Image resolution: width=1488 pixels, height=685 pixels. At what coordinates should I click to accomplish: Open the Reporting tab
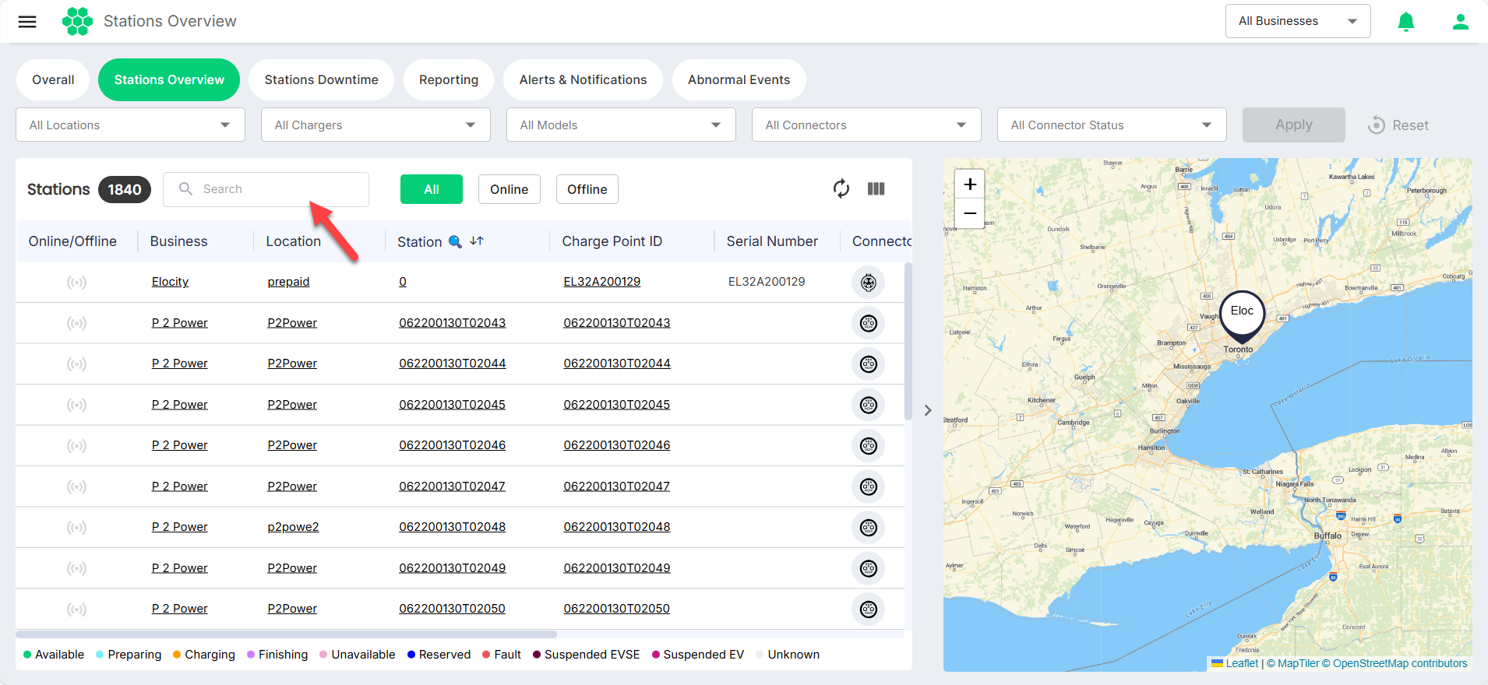tap(449, 79)
